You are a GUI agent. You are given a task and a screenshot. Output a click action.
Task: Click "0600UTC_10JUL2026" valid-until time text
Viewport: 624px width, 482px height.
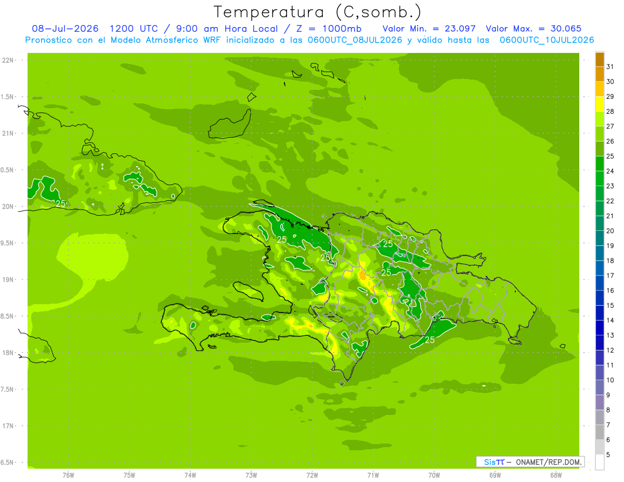pyautogui.click(x=547, y=40)
